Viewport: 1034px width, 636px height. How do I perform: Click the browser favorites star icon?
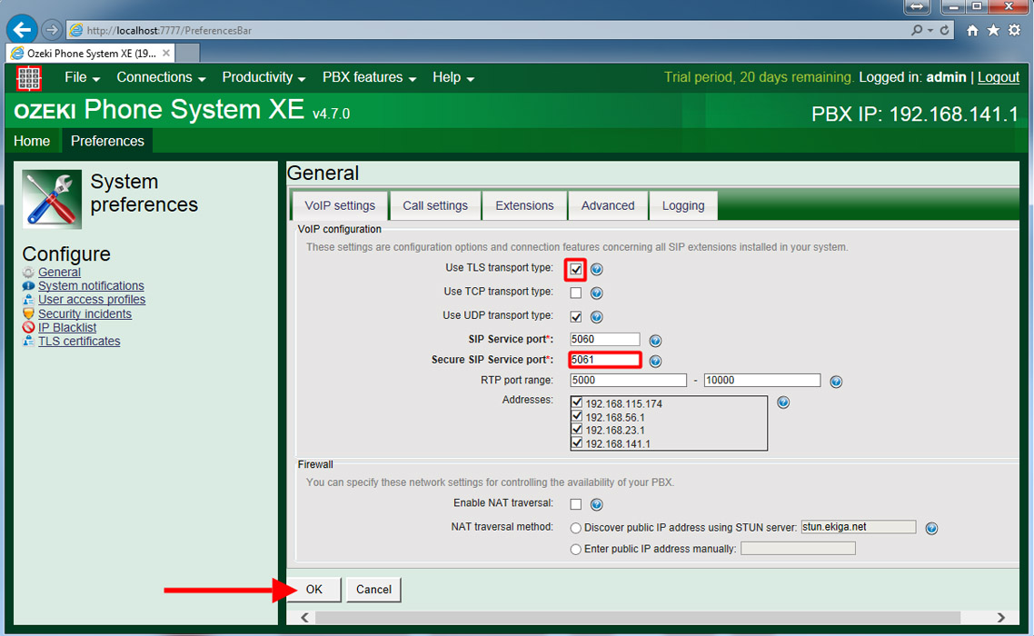(993, 30)
